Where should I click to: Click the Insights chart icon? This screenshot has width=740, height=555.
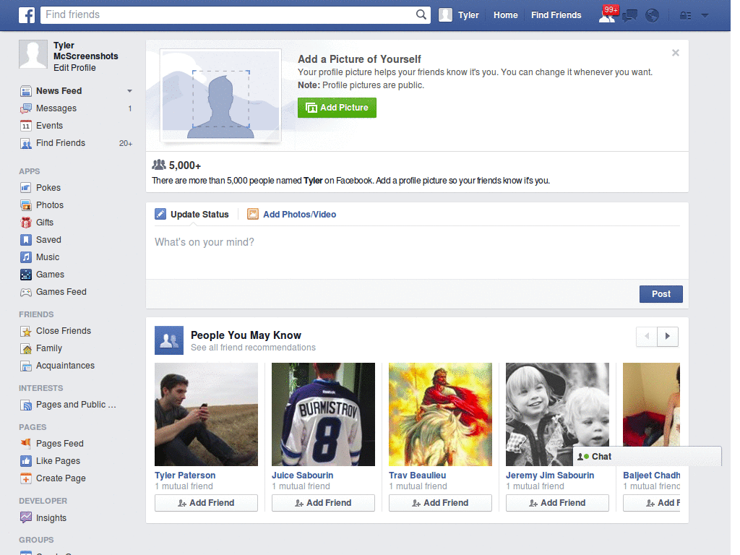pos(26,517)
